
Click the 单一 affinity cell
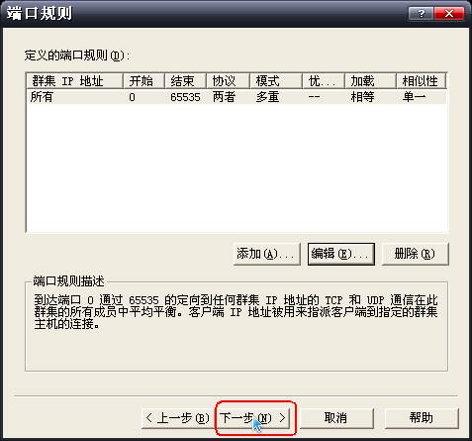pos(414,97)
